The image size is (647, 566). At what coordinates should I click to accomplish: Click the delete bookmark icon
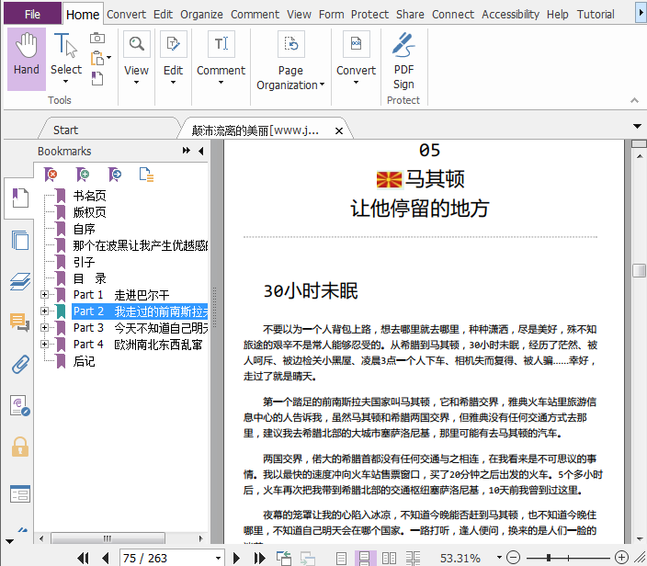[52, 174]
